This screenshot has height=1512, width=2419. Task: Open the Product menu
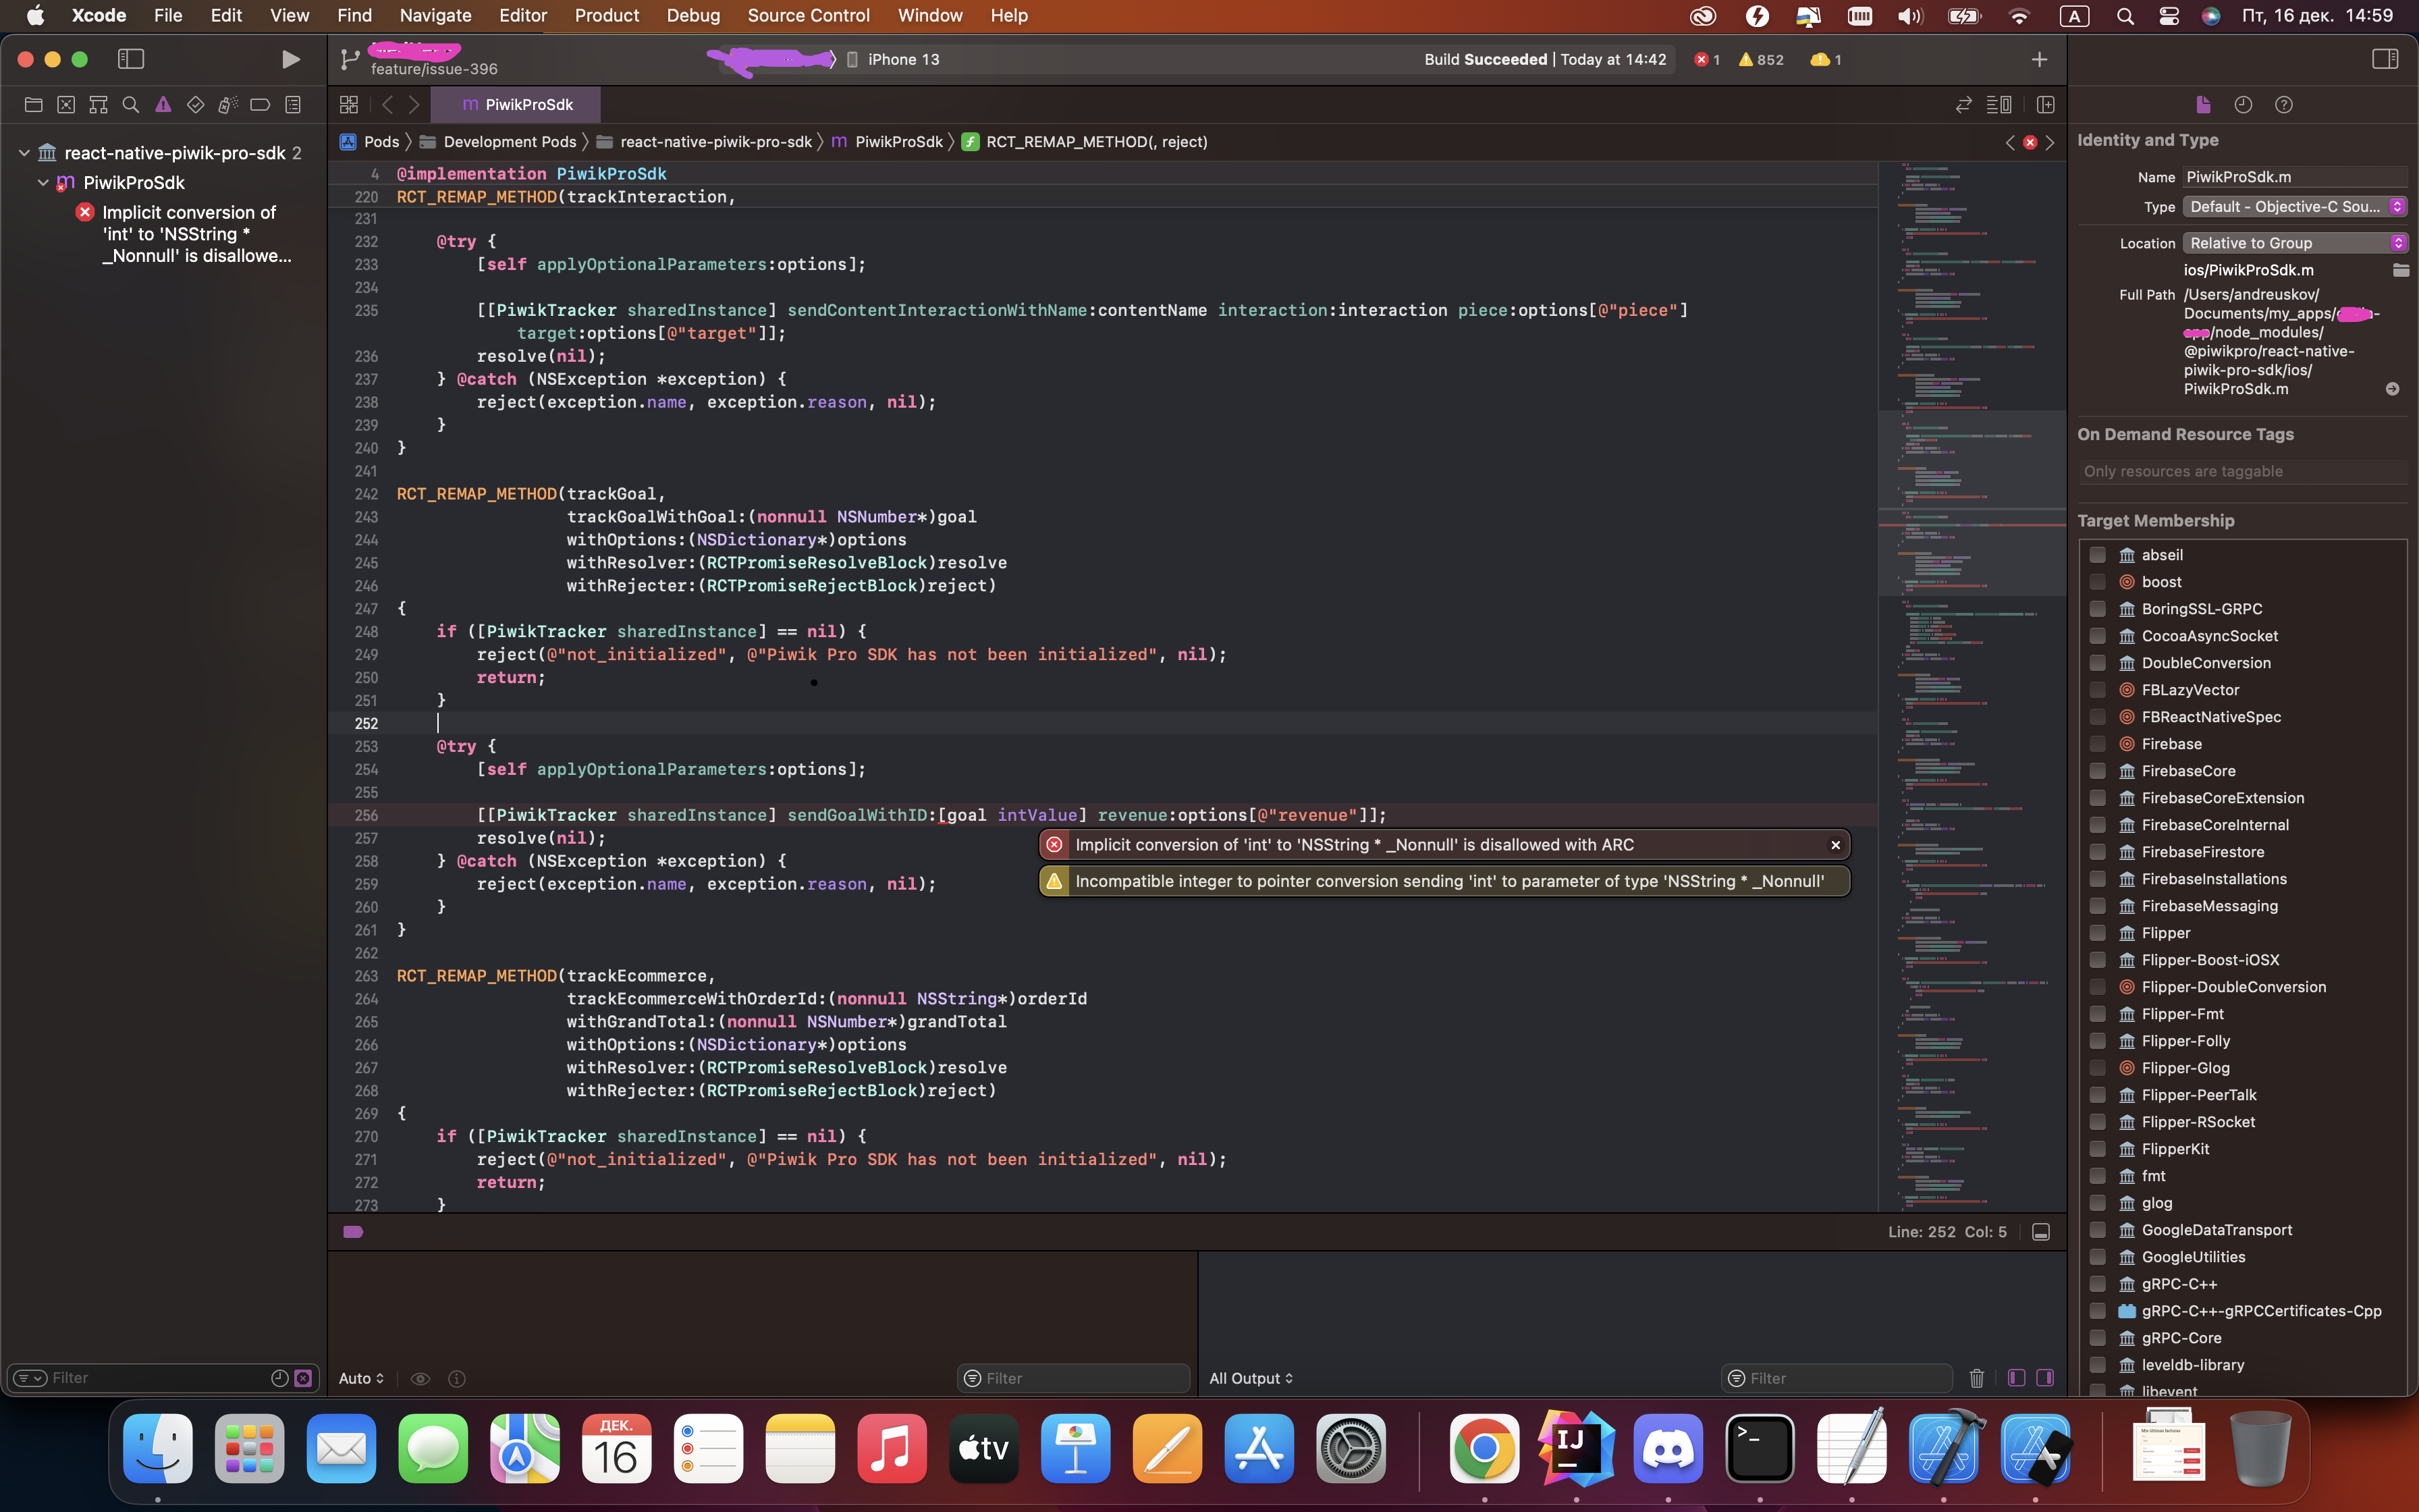[605, 16]
